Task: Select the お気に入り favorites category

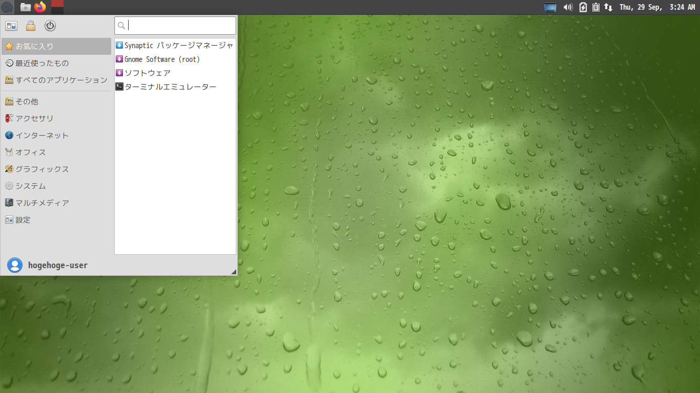Action: [56, 46]
